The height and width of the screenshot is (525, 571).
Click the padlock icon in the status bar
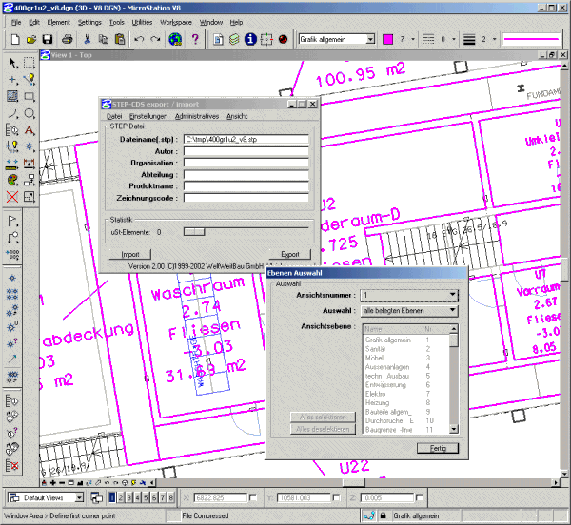tap(384, 515)
